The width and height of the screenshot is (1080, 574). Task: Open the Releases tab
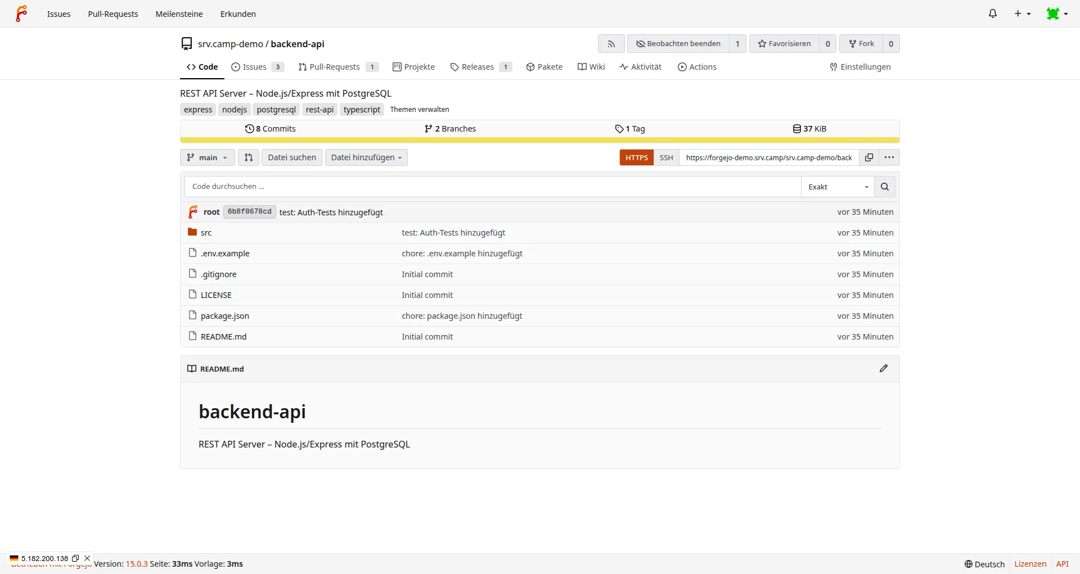[481, 67]
